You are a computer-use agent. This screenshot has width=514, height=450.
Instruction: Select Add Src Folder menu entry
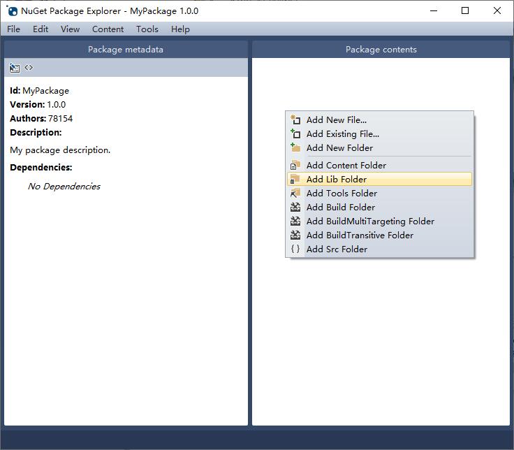[x=380, y=249]
